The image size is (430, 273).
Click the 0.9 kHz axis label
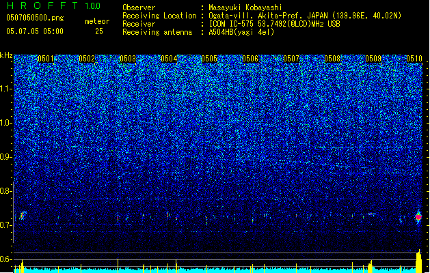click(5, 157)
